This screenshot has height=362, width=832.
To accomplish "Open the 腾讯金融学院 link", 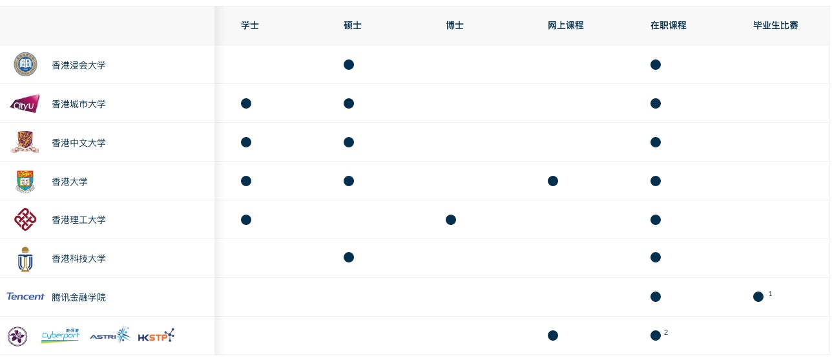I will [79, 297].
